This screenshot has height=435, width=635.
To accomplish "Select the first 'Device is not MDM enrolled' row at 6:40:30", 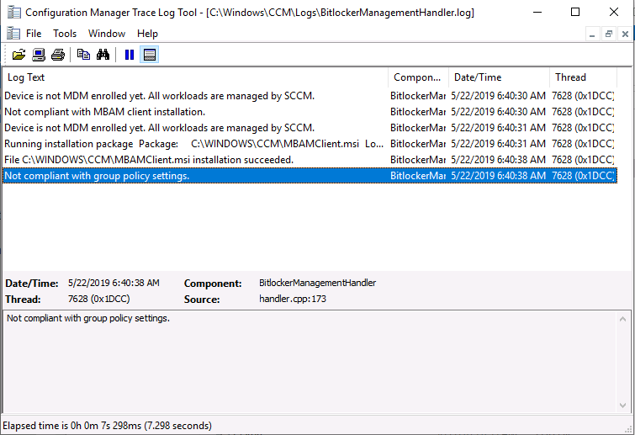I will pyautogui.click(x=310, y=96).
